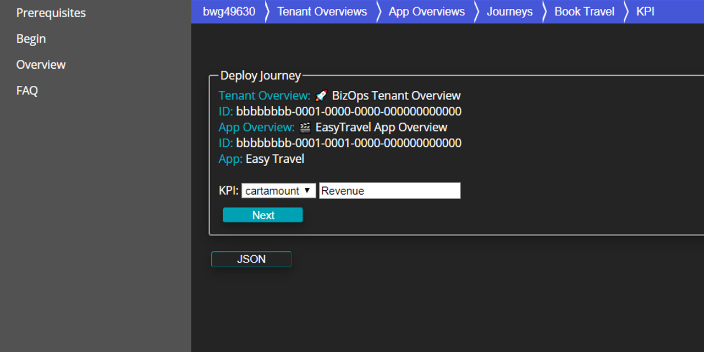The width and height of the screenshot is (704, 352).
Task: Open the cartamount KPI dropdown
Action: (x=279, y=191)
